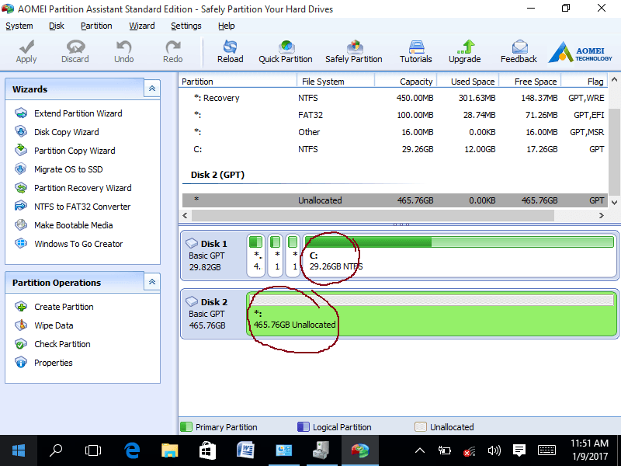This screenshot has width=621, height=466.
Task: Start the Extend Partition Wizard
Action: pyautogui.click(x=78, y=113)
